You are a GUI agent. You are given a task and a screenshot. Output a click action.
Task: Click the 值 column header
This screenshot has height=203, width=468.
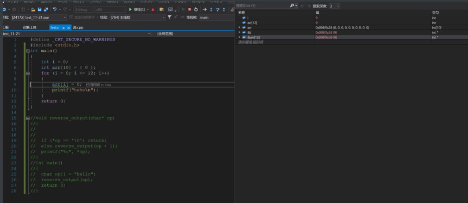point(317,13)
